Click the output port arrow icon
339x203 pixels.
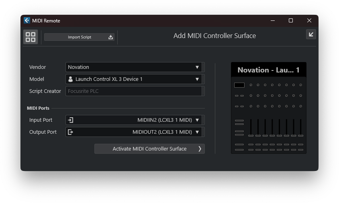pos(70,132)
